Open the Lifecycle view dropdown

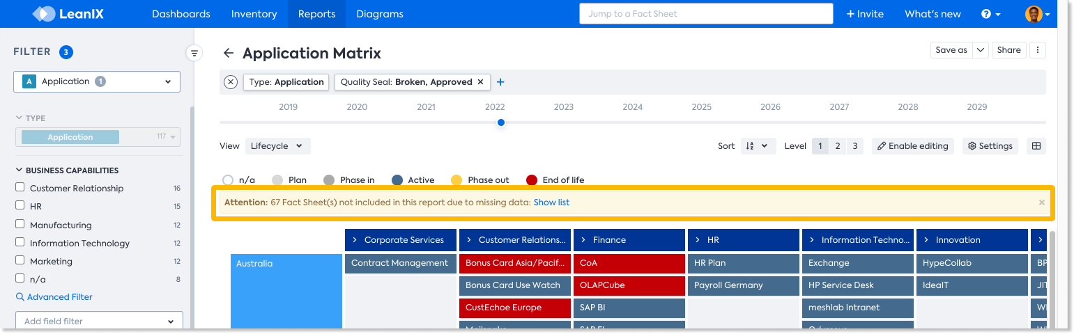(277, 146)
